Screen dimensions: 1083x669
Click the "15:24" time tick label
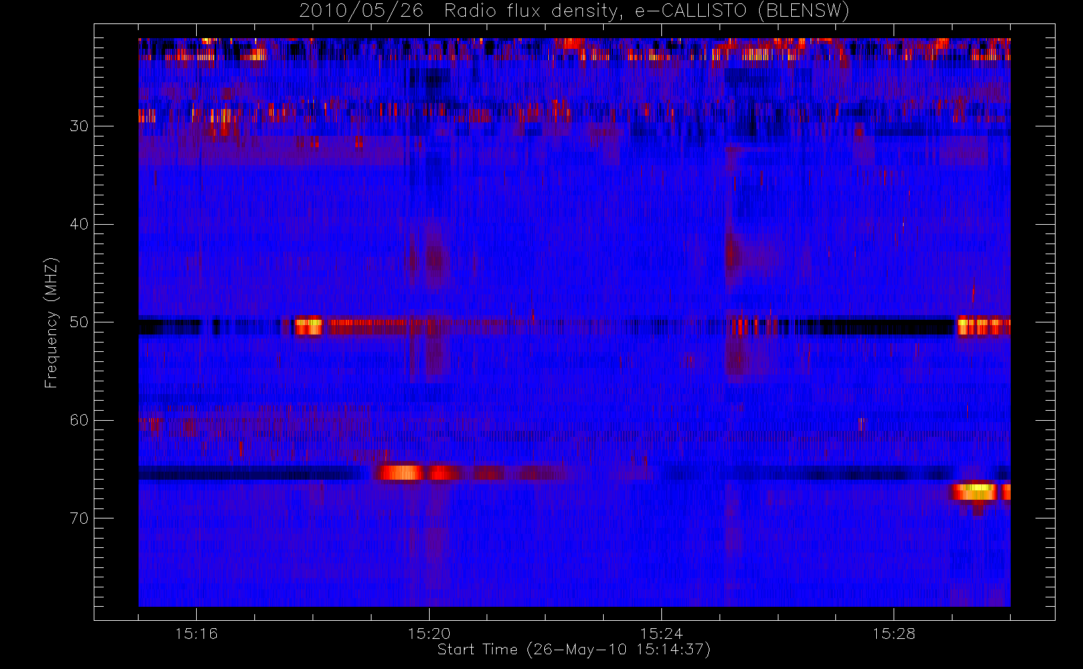coord(661,634)
